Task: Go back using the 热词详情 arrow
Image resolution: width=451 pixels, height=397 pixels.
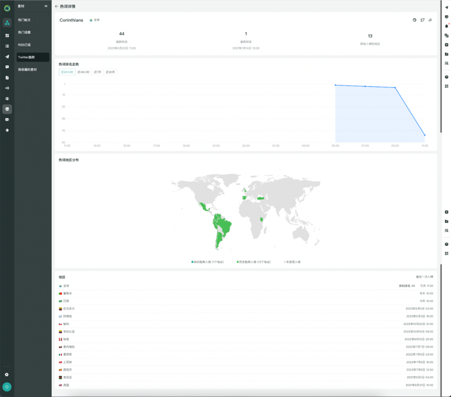Action: 57,6
